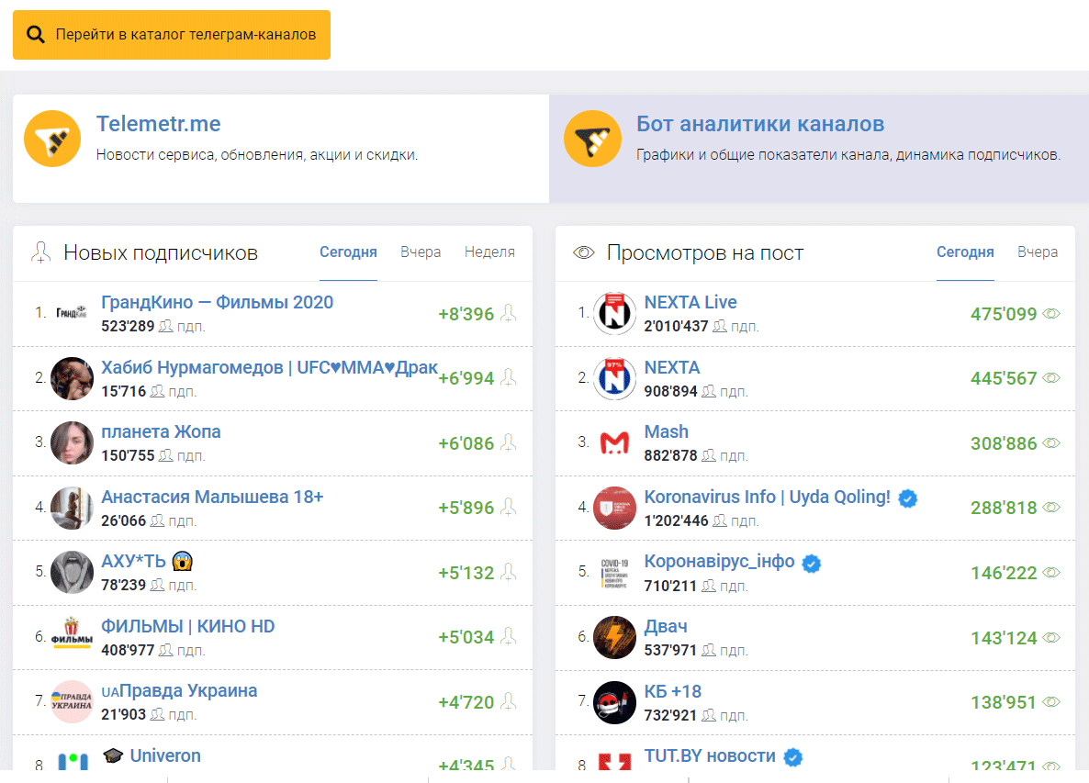This screenshot has width=1089, height=783.
Task: Click the eye icon in Просмотров на пост header
Action: pyautogui.click(x=583, y=252)
